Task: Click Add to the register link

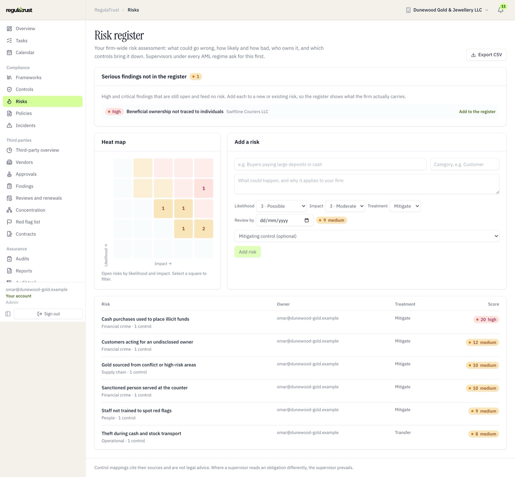Action: point(477,112)
